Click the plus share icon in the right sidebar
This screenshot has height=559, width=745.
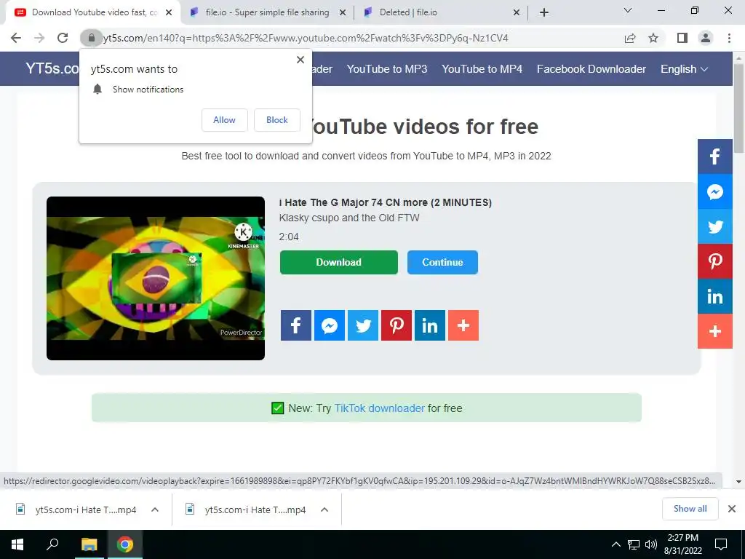(715, 331)
